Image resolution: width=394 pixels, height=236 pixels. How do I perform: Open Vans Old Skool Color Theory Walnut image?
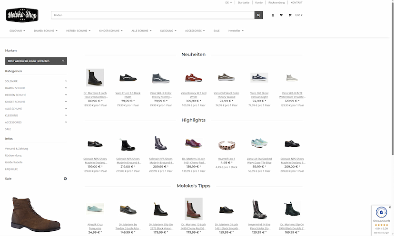(x=227, y=77)
